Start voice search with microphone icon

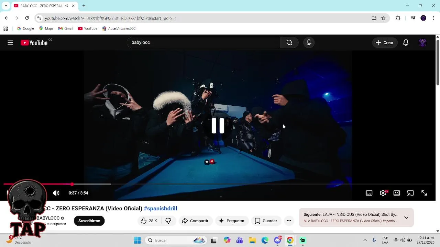pos(309,43)
